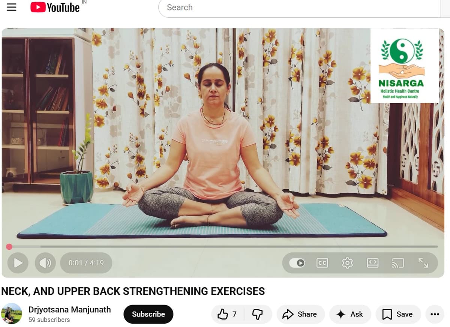Seek along the video progress bar
Image resolution: width=450 pixels, height=327 pixels.
tap(223, 247)
